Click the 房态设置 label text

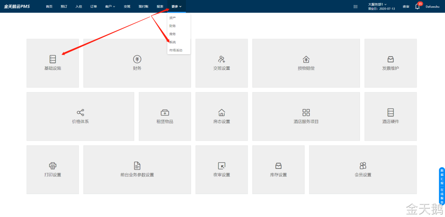coord(222,122)
